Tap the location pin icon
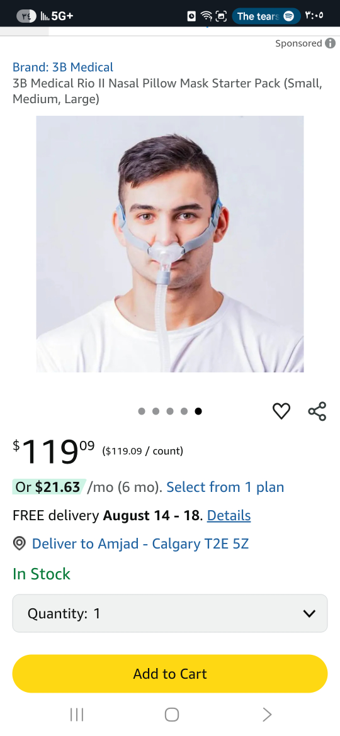The height and width of the screenshot is (736, 340). pos(20,544)
